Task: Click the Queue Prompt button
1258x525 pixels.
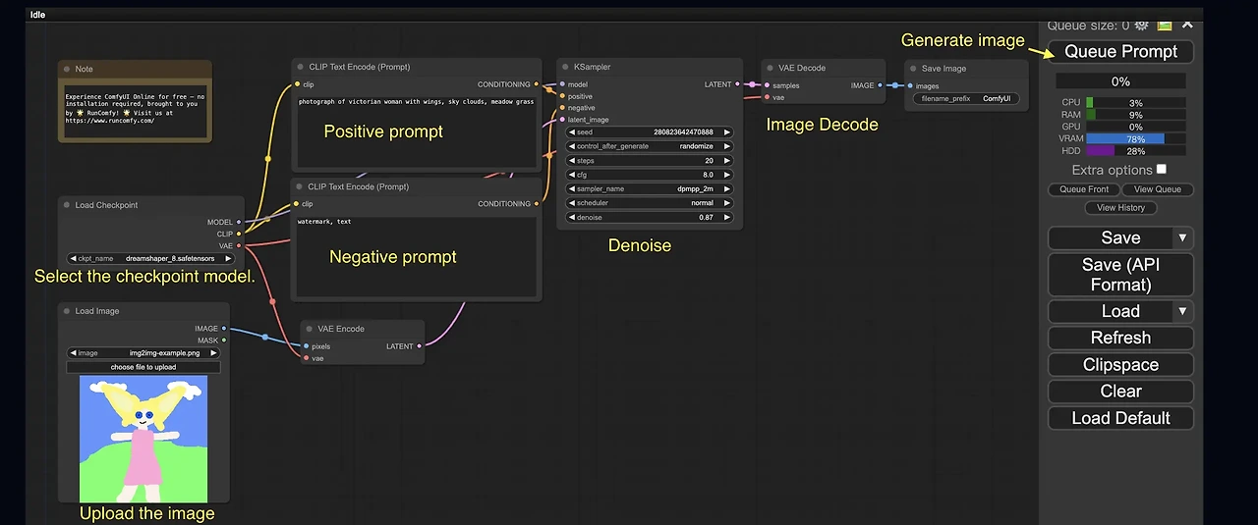Action: pyautogui.click(x=1120, y=52)
